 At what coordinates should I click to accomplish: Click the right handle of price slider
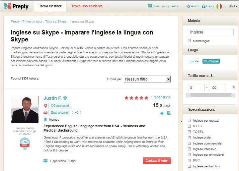[233, 95]
